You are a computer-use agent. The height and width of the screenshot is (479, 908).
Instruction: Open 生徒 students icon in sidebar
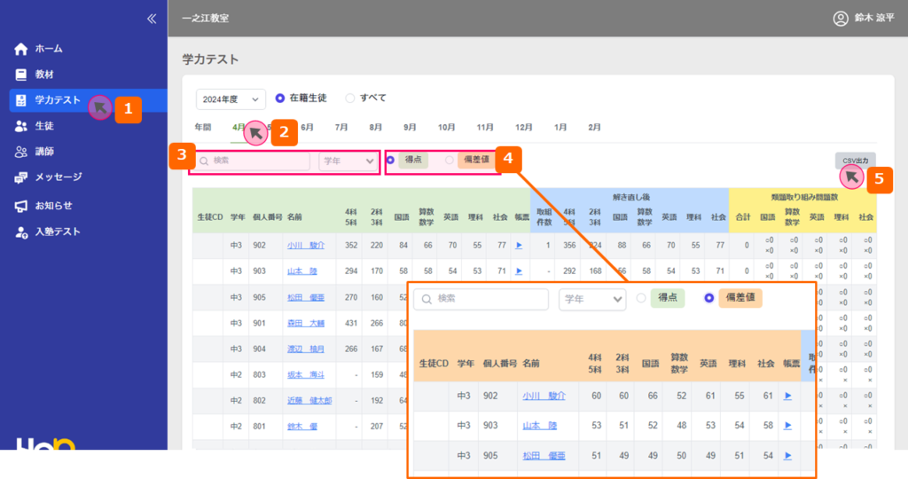coord(21,126)
